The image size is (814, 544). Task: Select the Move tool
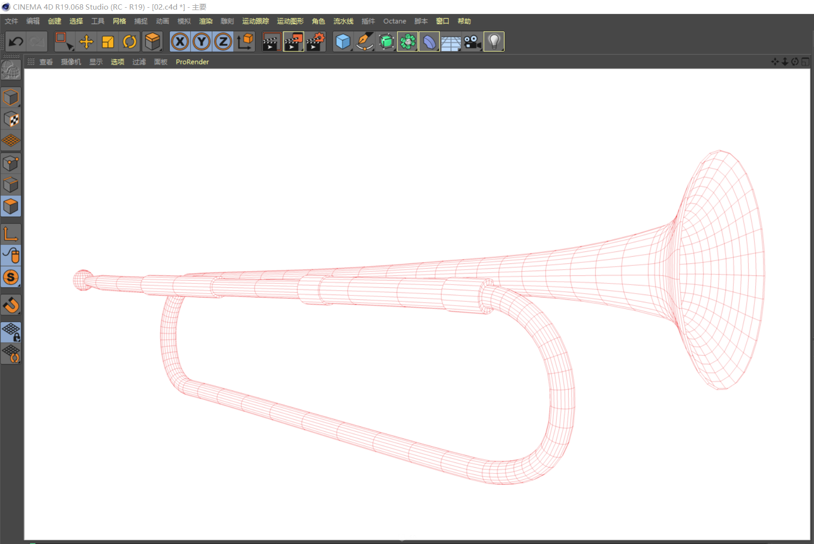86,42
